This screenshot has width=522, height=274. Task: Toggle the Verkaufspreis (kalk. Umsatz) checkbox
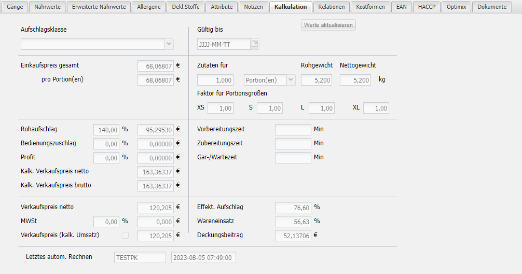click(x=125, y=236)
